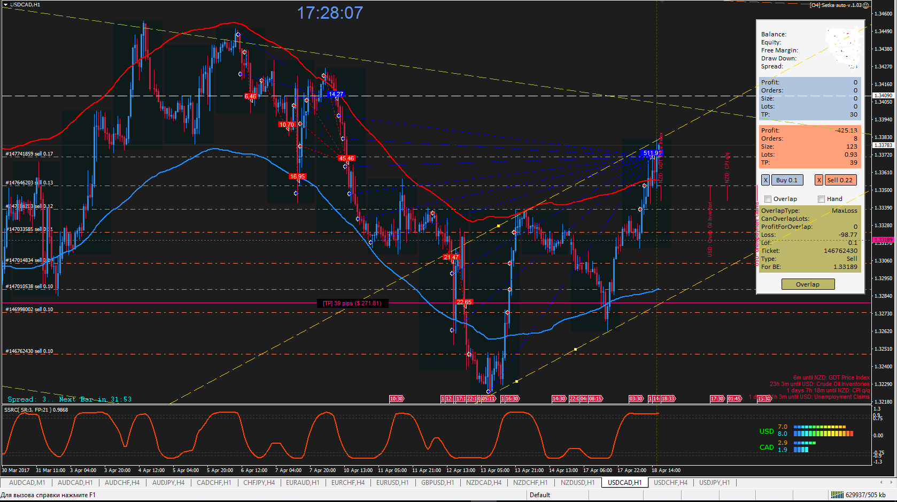Click the magenta 1.33189 breakeven price tag

883,240
